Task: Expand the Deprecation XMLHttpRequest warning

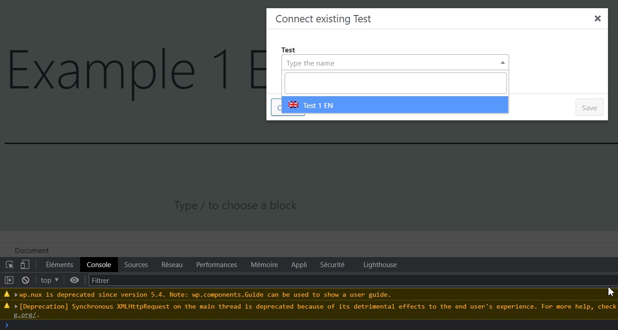Action: coord(16,306)
